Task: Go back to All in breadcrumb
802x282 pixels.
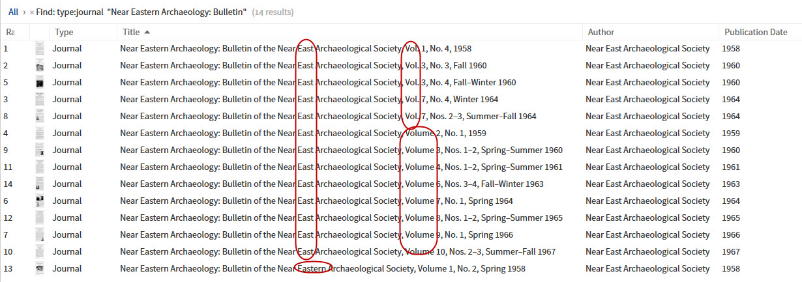Action: [x=13, y=12]
